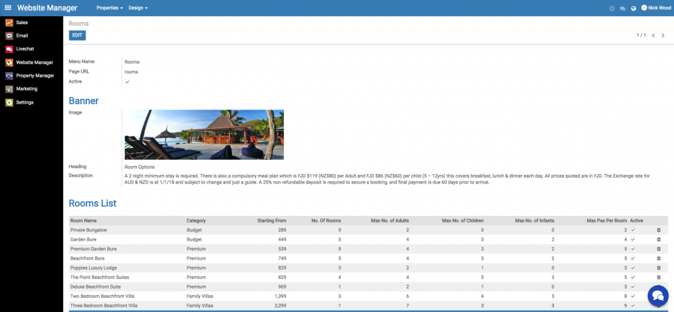Click the Room Options heading value
Image resolution: width=674 pixels, height=312 pixels.
140,167
